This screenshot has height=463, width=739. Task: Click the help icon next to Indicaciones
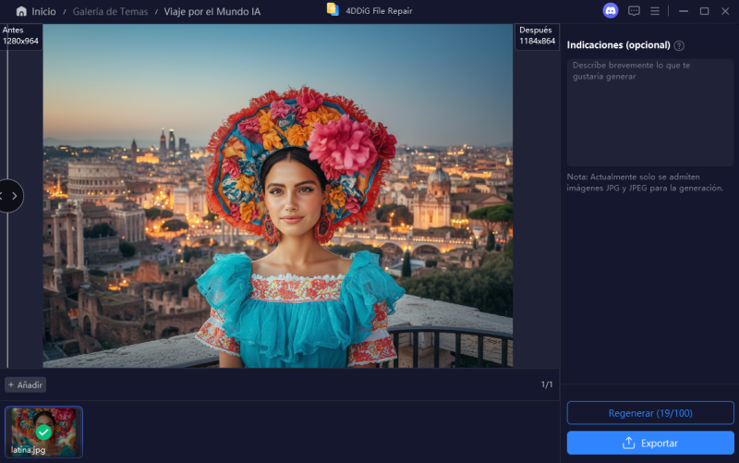(679, 45)
